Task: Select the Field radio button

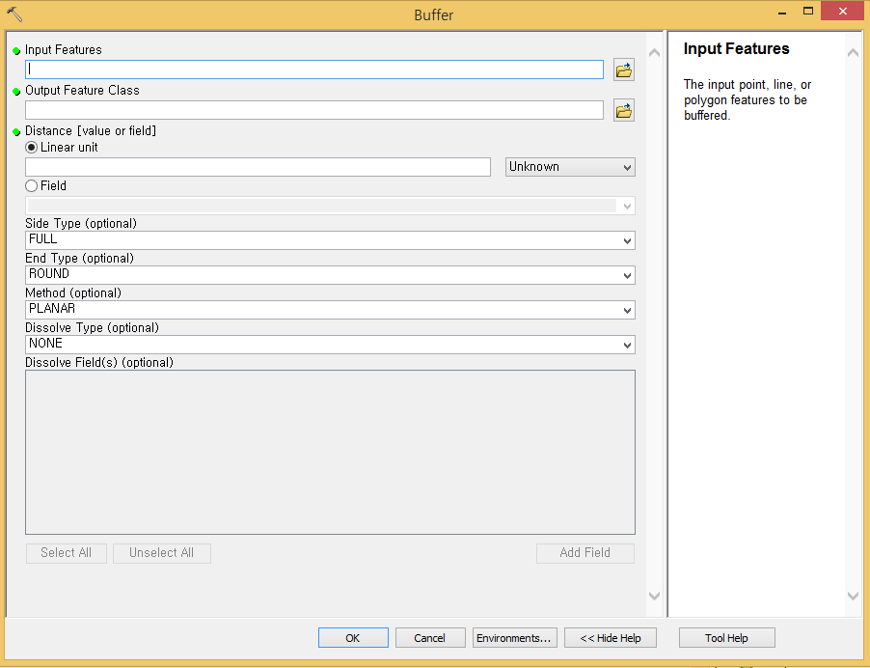Action: coord(32,185)
